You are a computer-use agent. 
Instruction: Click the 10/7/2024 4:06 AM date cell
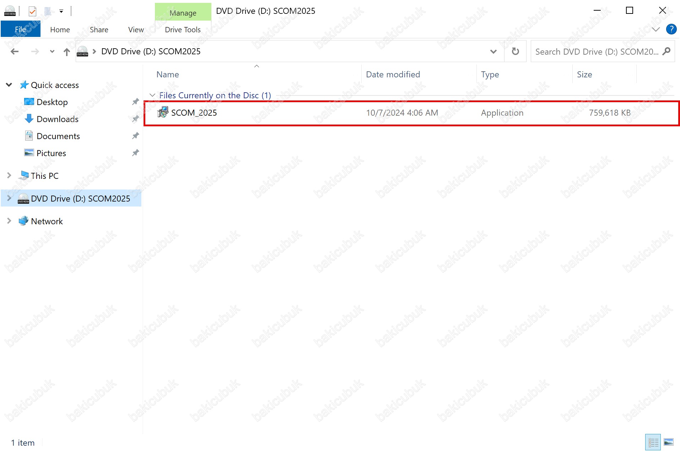[402, 113]
